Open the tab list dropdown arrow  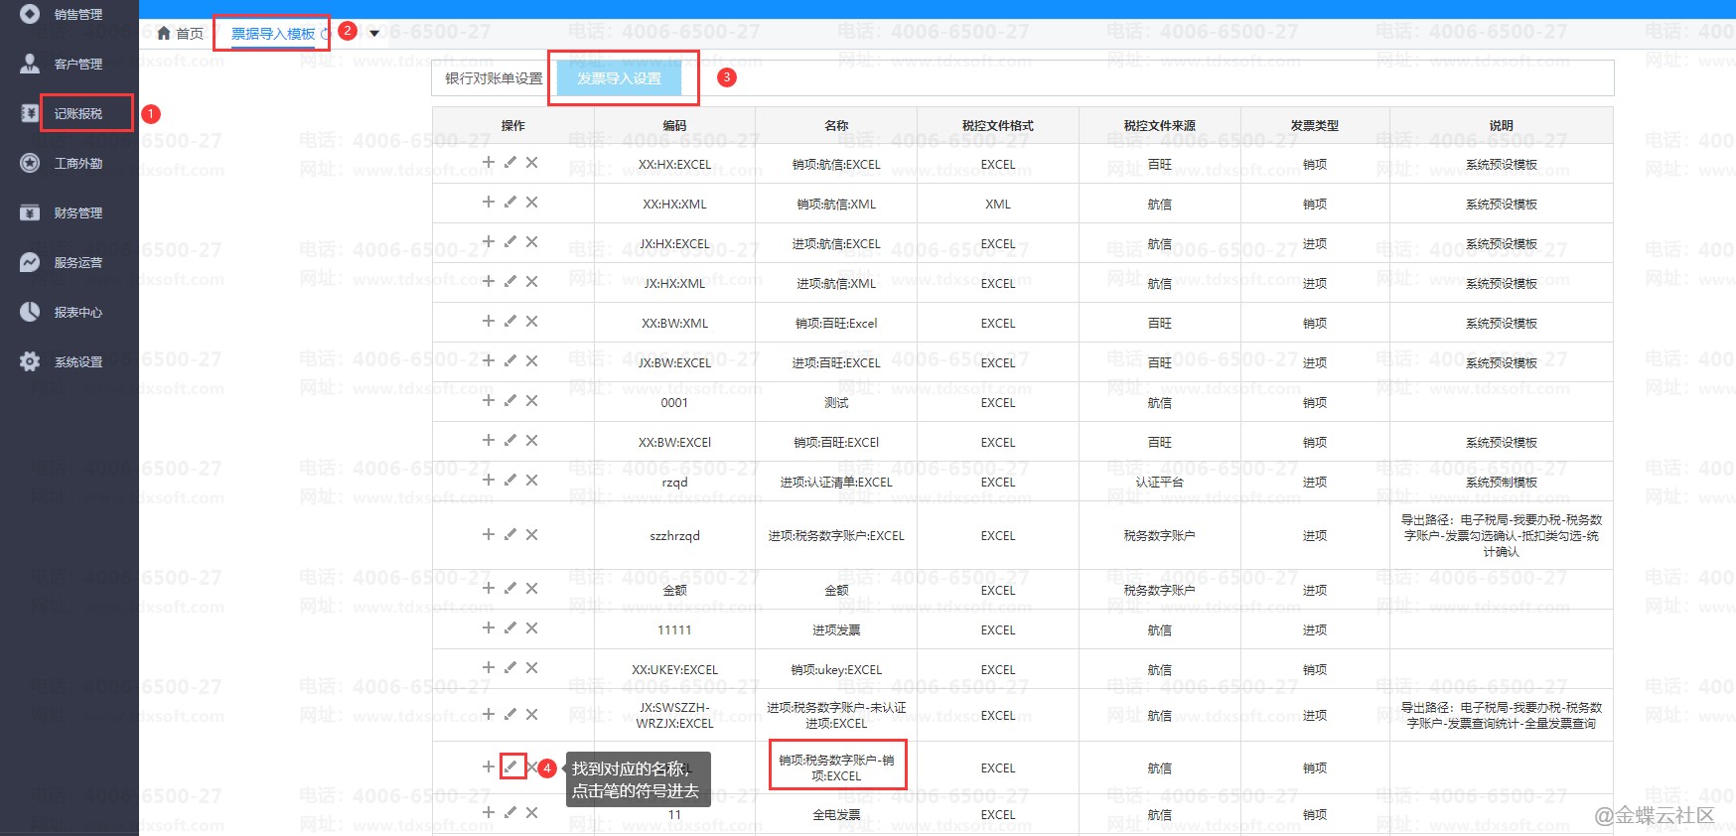(x=374, y=33)
